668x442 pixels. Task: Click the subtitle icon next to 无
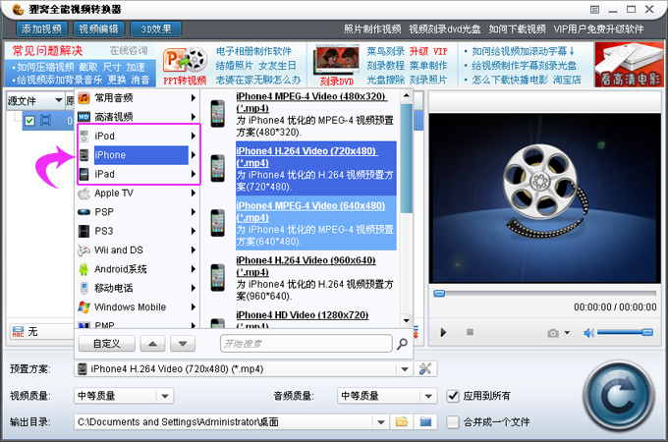[18, 332]
